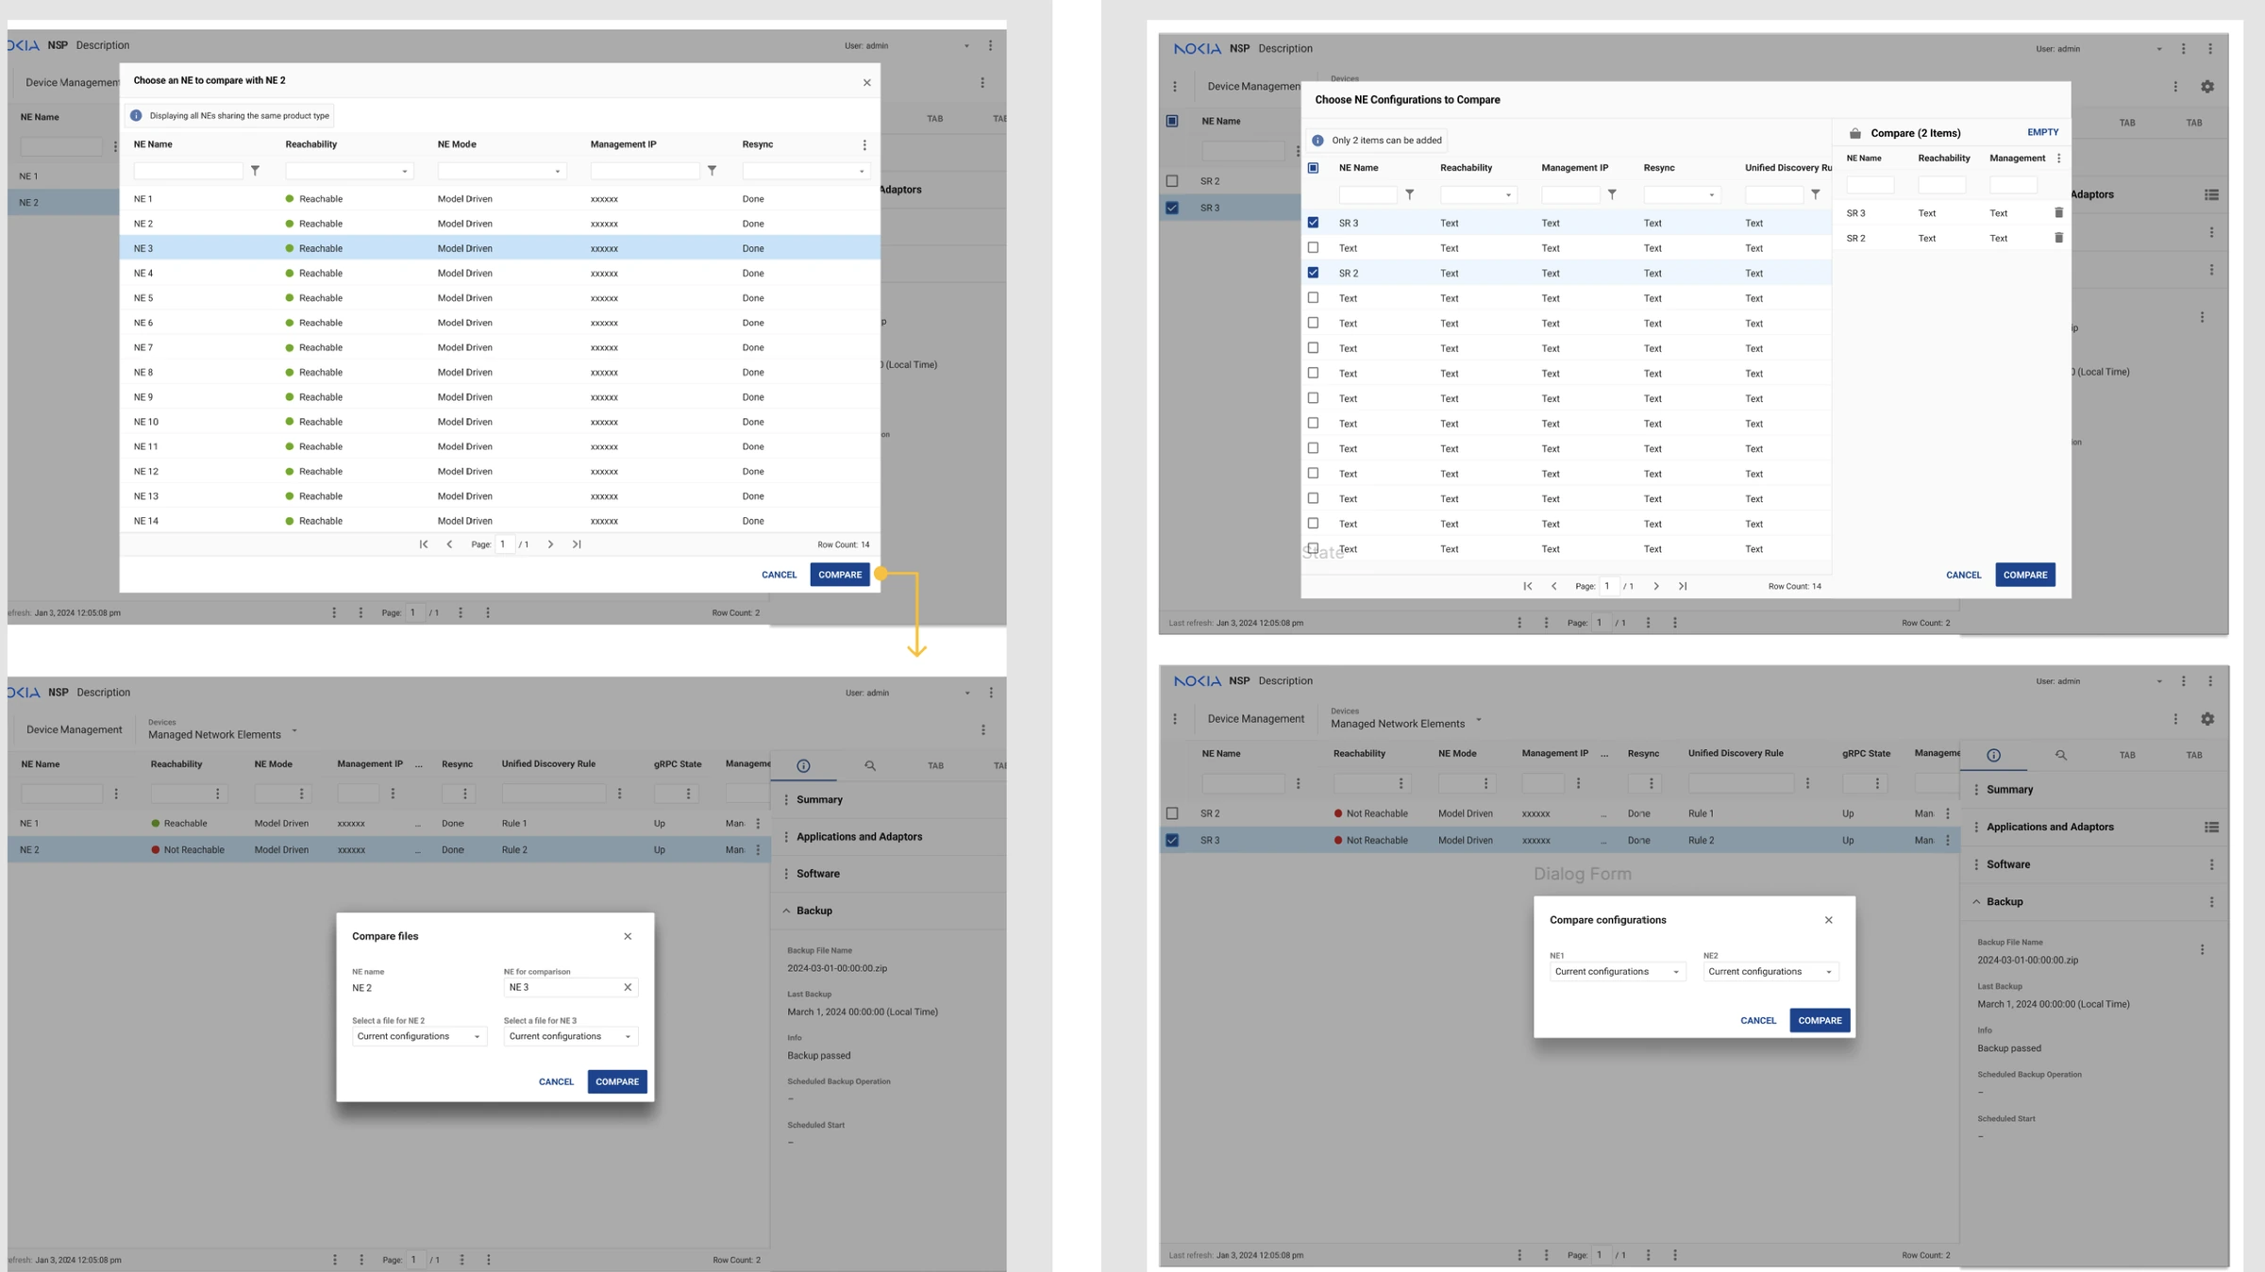Delete SR 3 from the Compare items panel
Image resolution: width=2265 pixels, height=1272 pixels.
point(2058,213)
